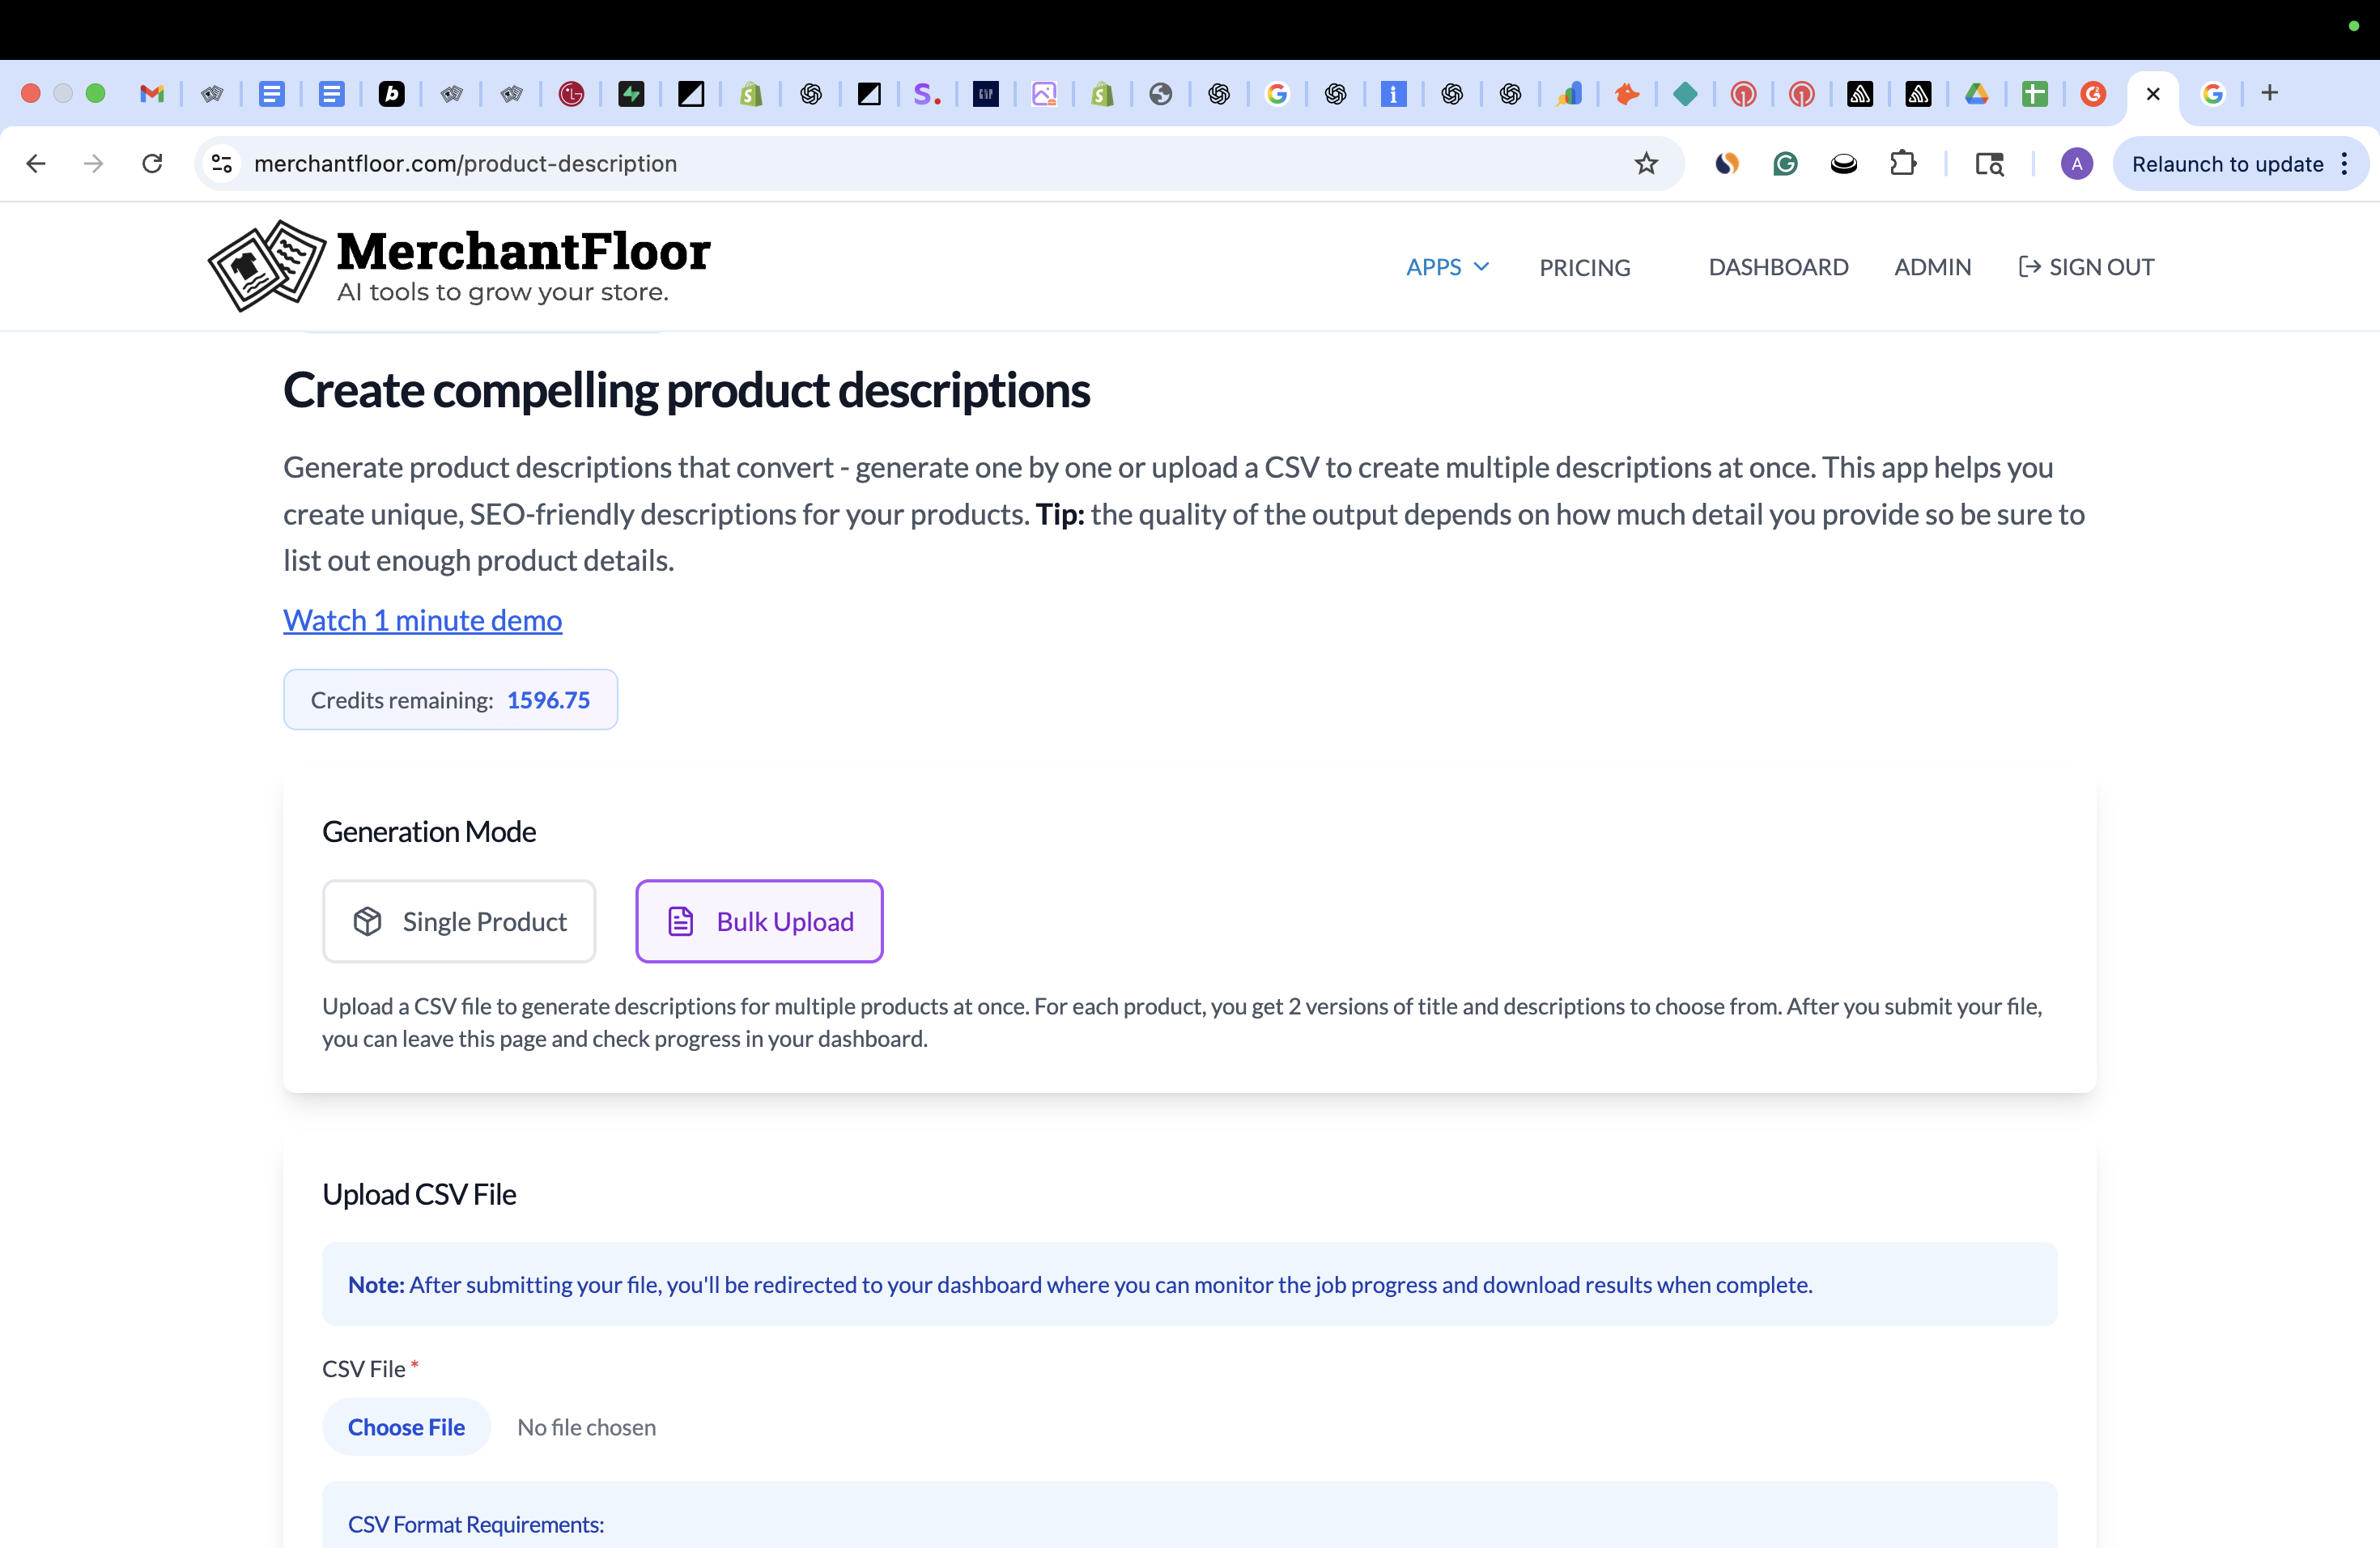View site information icon in address bar
2380x1548 pixels.
(x=222, y=164)
